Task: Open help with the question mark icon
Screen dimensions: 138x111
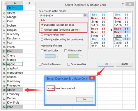Action: click(123, 4)
